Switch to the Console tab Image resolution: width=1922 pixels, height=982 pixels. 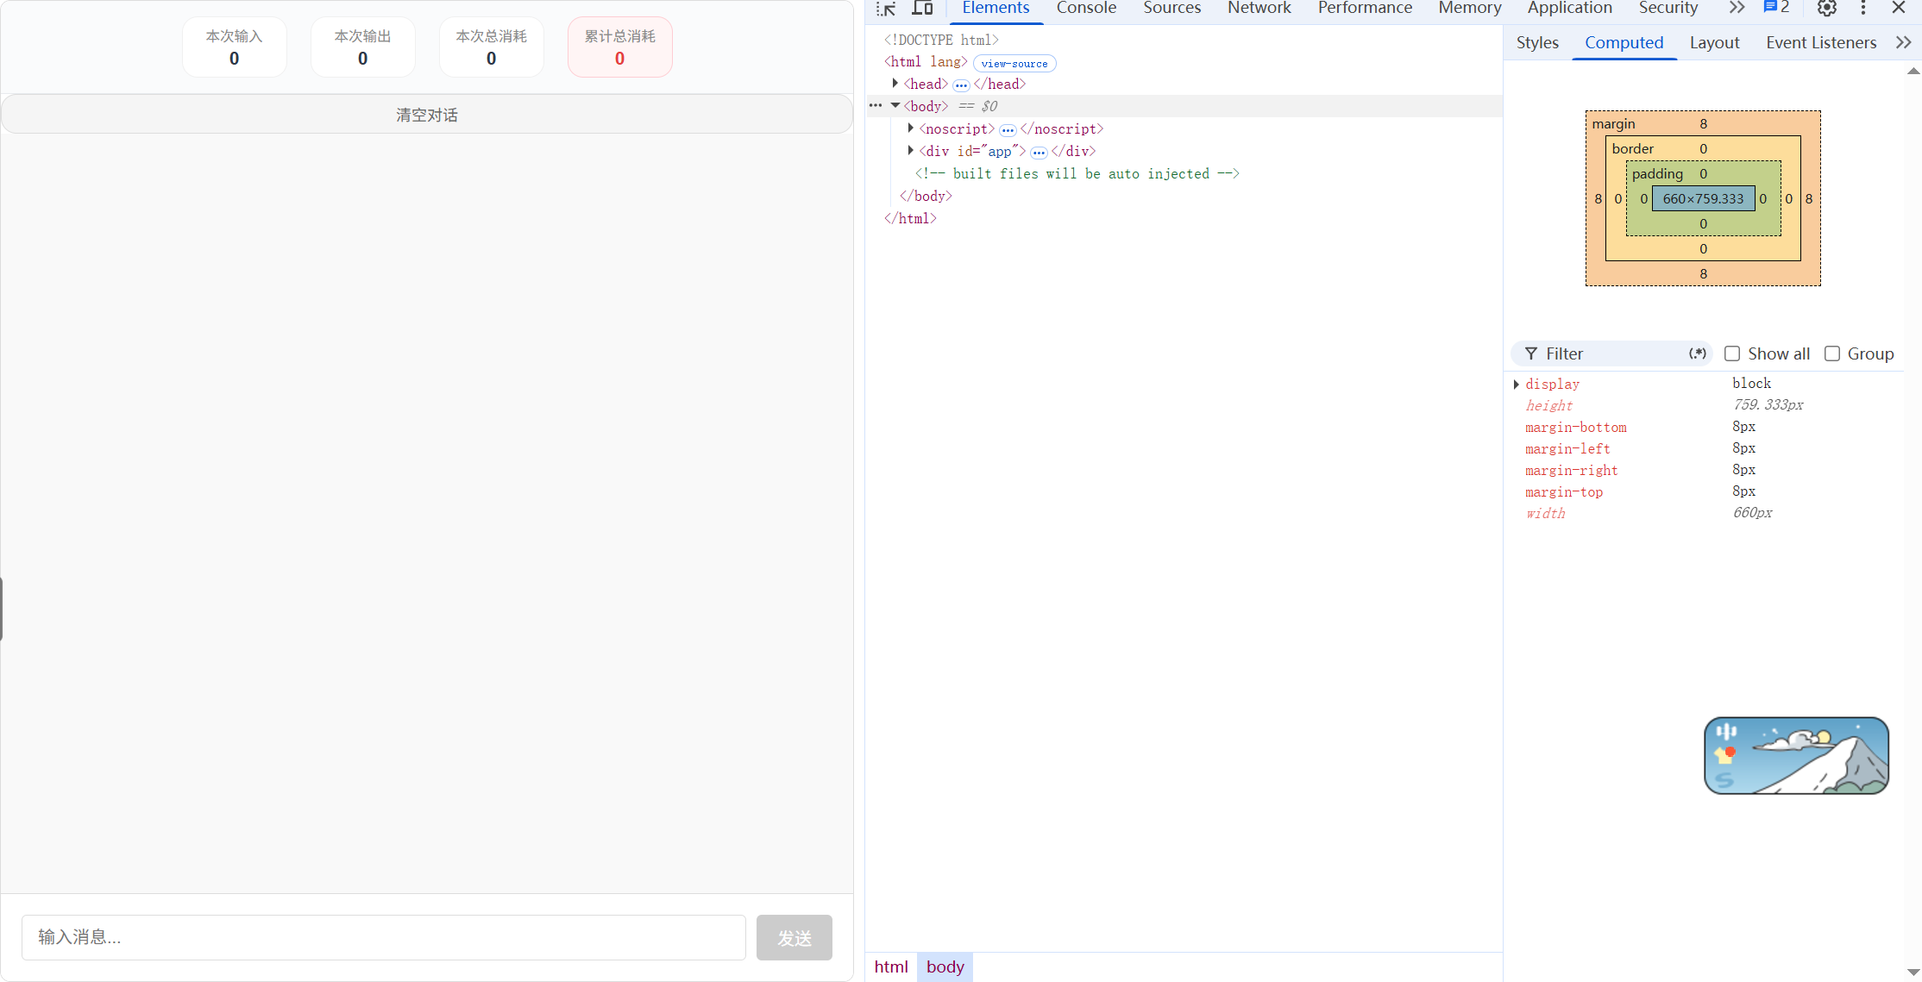1086,9
